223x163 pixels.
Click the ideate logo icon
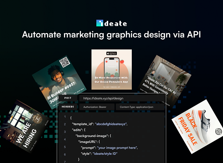[x=100, y=23]
